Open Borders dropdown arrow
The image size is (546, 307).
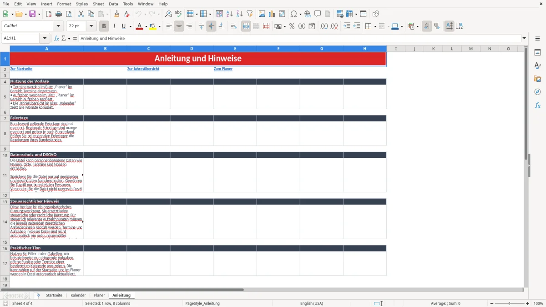[x=375, y=26]
